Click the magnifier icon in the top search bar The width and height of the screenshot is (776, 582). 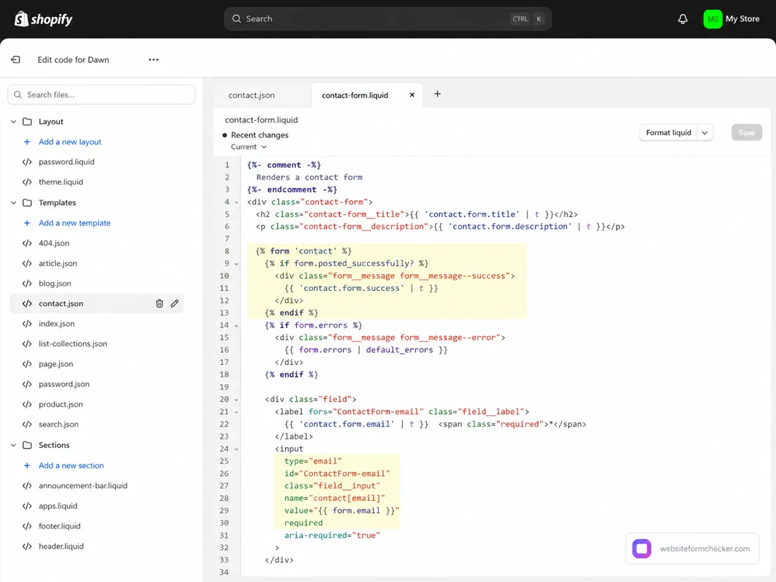[236, 19]
